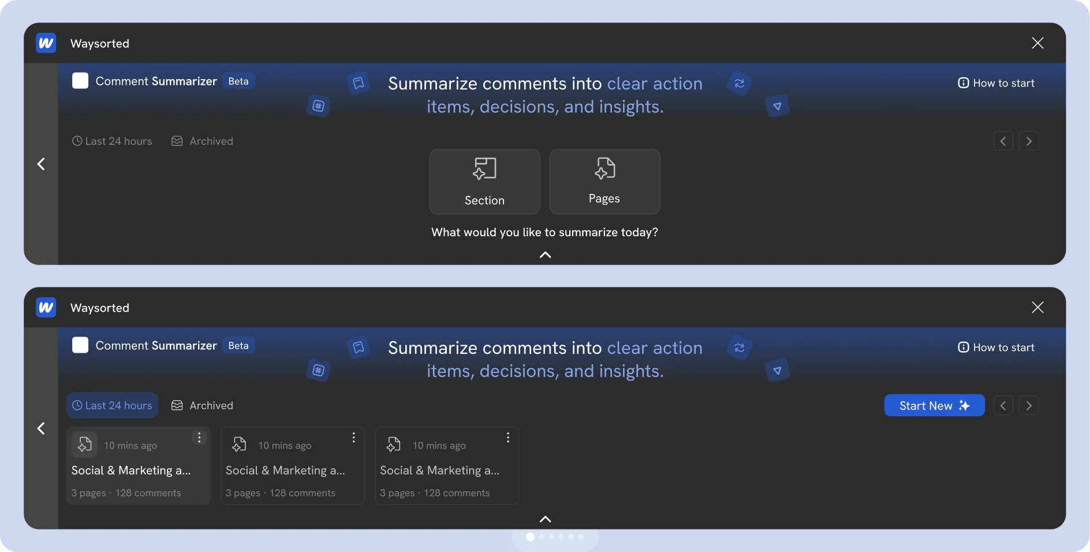
Task: Choose the Section summarize option
Action: (x=484, y=182)
